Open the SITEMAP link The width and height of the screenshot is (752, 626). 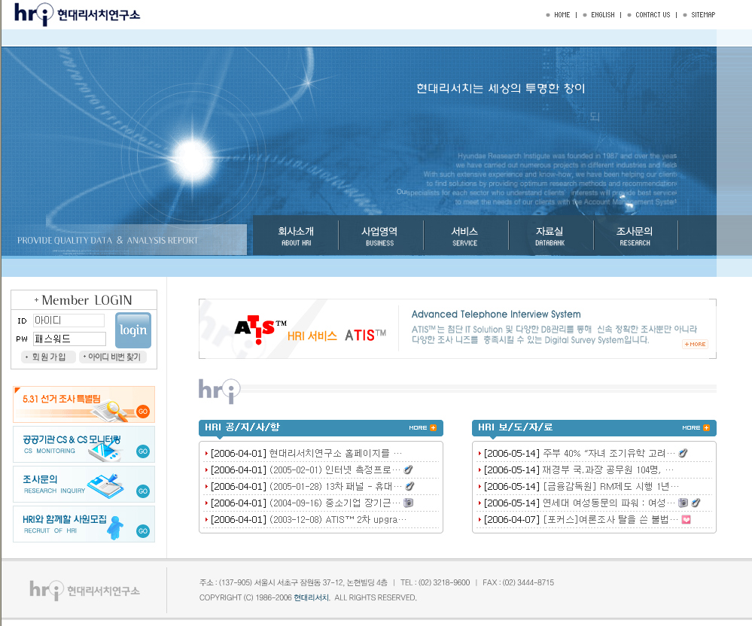click(x=703, y=15)
